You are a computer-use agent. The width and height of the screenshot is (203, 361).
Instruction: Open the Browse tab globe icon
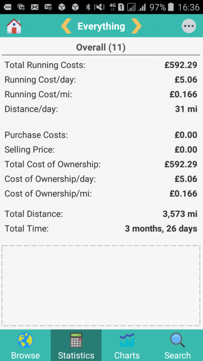pos(25,340)
